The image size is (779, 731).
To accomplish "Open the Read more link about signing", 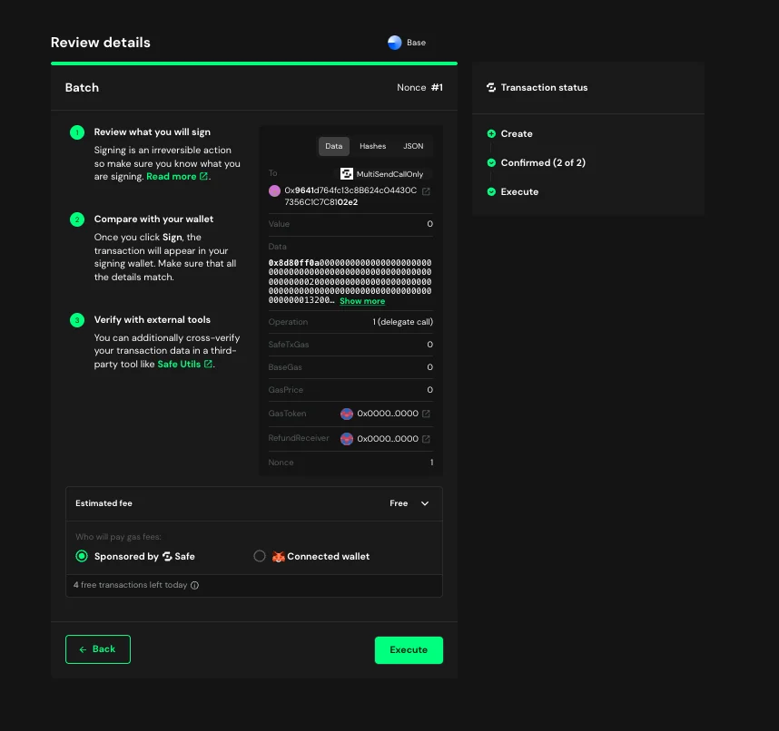I will click(176, 177).
